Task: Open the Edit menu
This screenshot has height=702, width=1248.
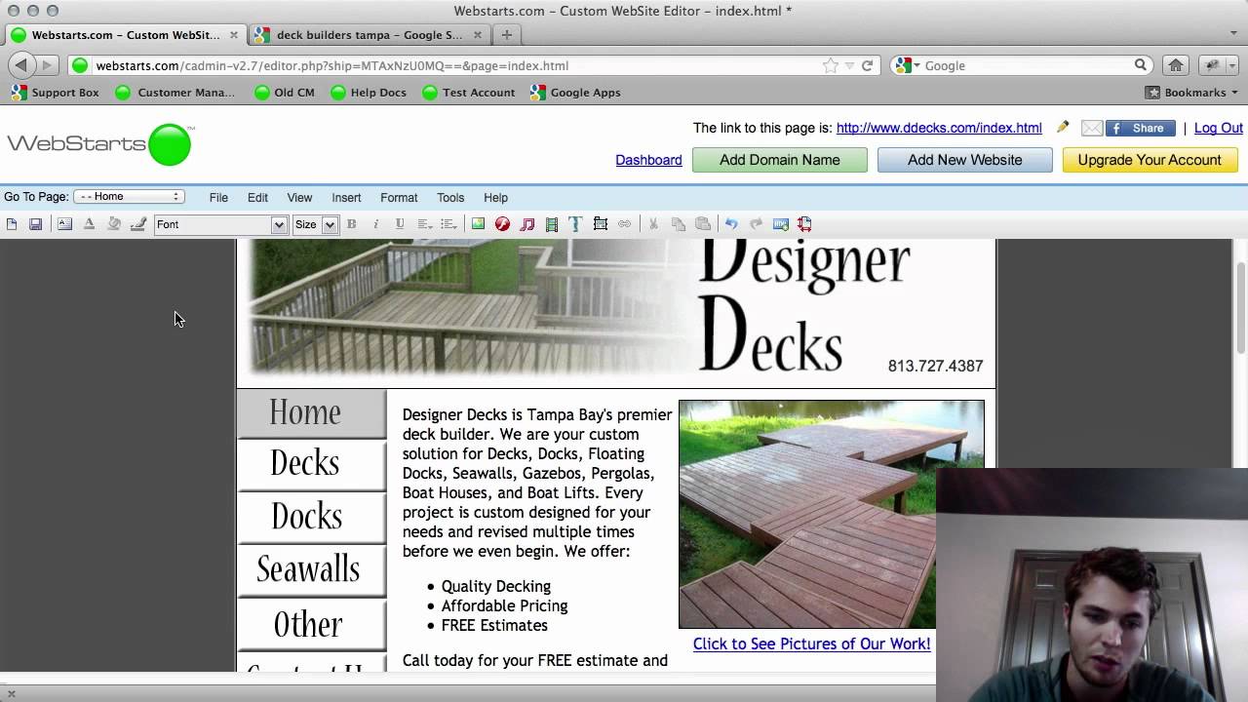Action: [257, 197]
